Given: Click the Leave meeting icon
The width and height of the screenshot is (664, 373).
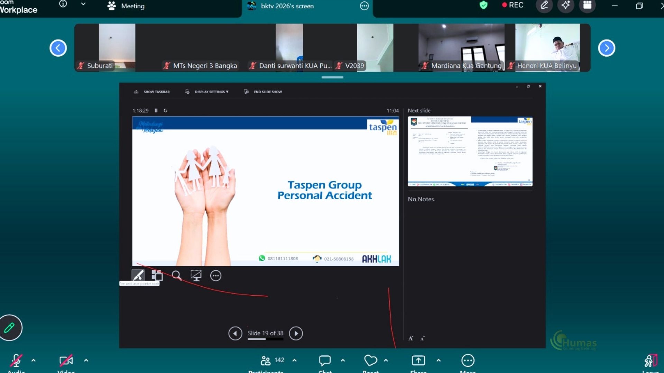Looking at the screenshot, I should pos(651,361).
